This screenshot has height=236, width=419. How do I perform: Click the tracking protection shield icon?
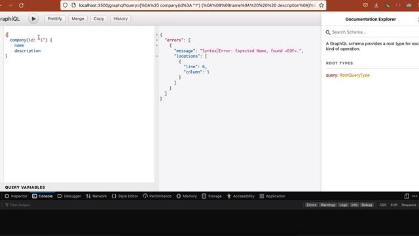point(65,5)
